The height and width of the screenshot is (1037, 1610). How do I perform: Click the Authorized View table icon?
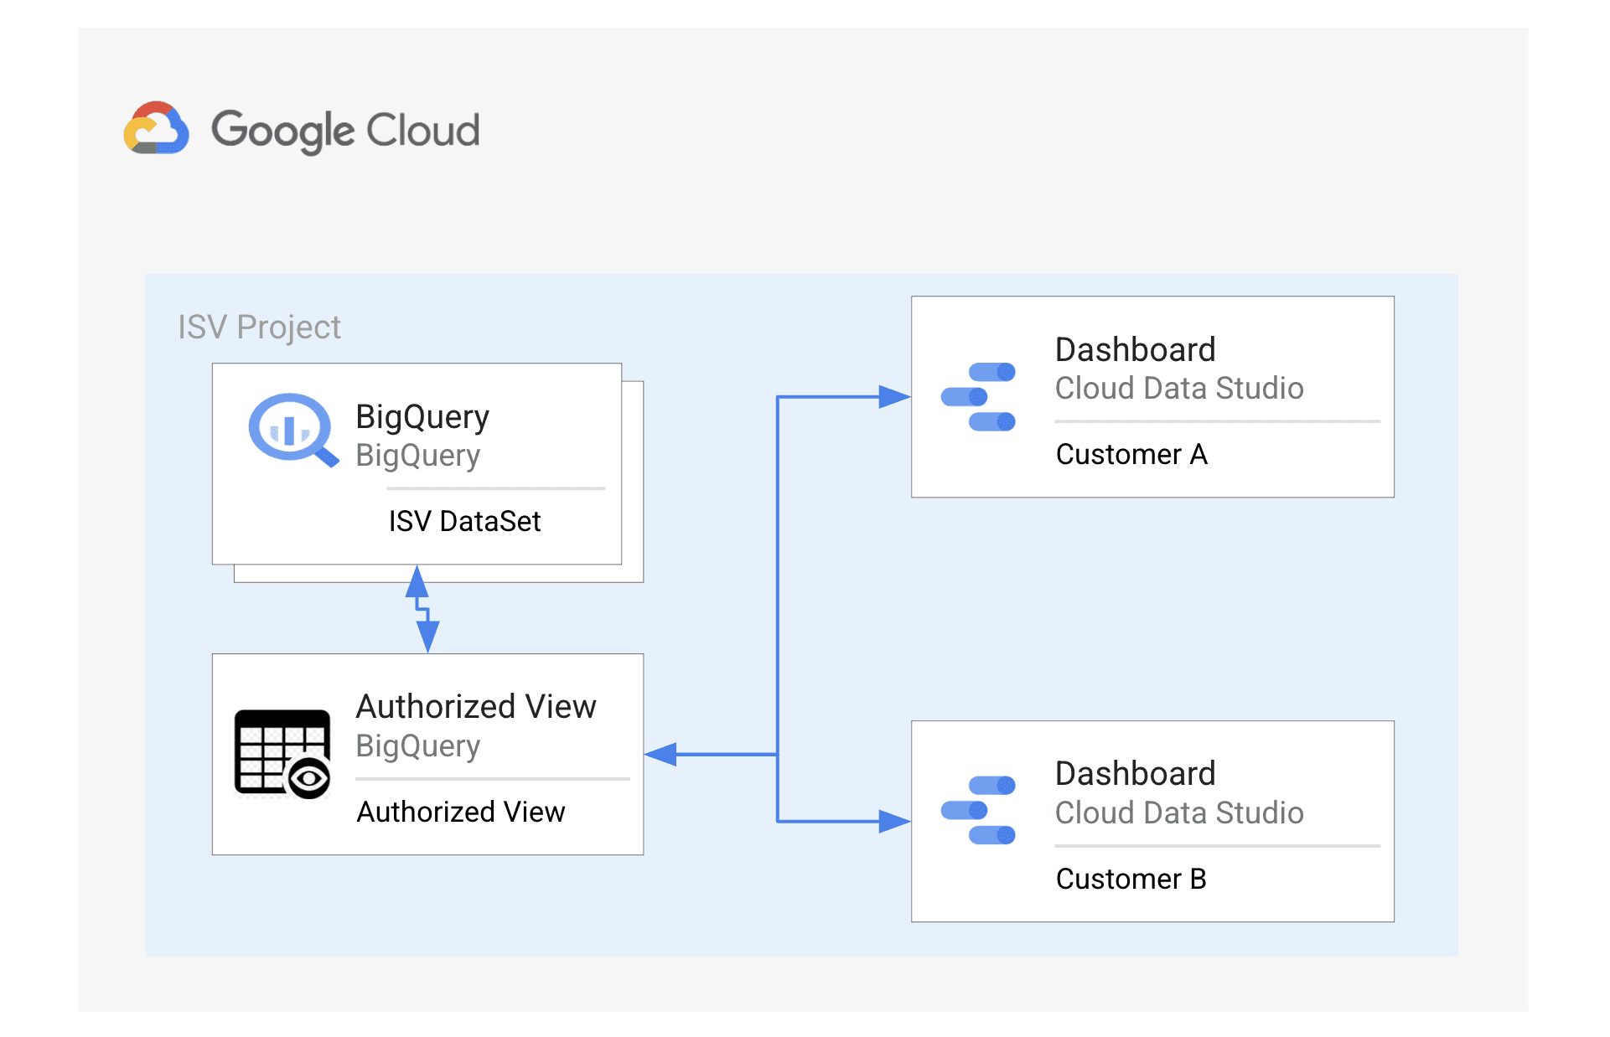point(282,753)
